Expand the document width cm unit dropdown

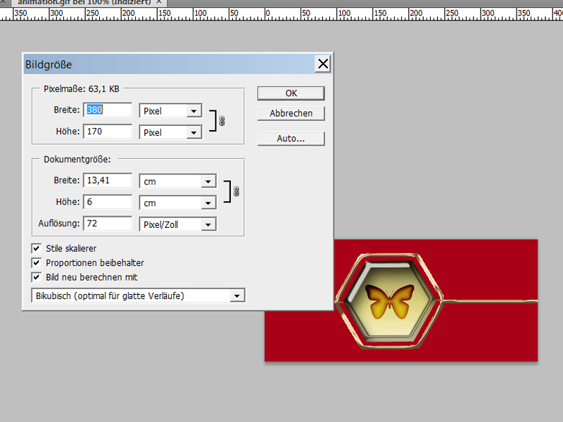point(208,181)
